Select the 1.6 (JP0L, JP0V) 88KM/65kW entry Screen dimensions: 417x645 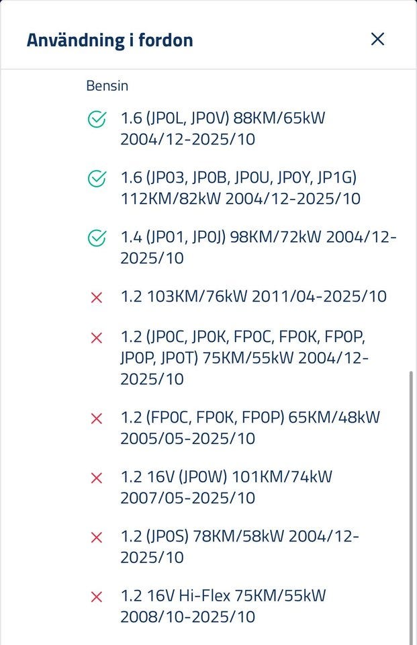[x=223, y=129]
